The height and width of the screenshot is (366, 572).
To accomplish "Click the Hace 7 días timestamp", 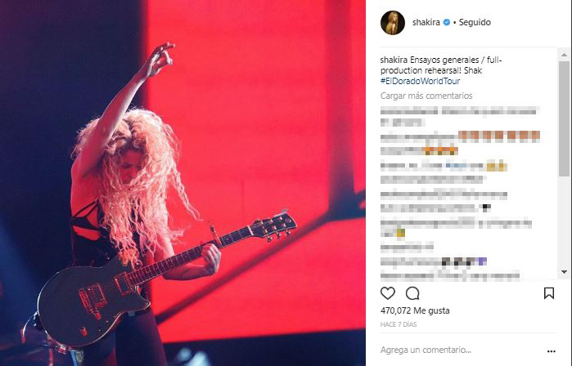I will coord(399,324).
